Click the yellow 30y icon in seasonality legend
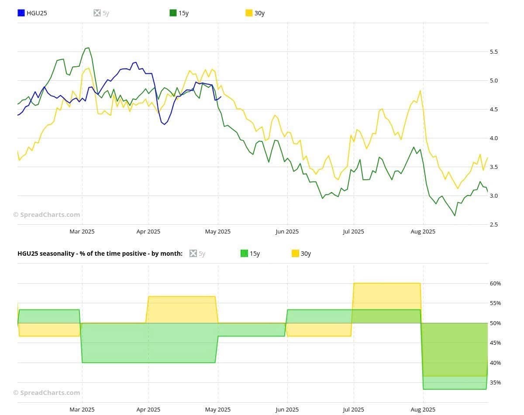524x415 pixels. [x=295, y=254]
